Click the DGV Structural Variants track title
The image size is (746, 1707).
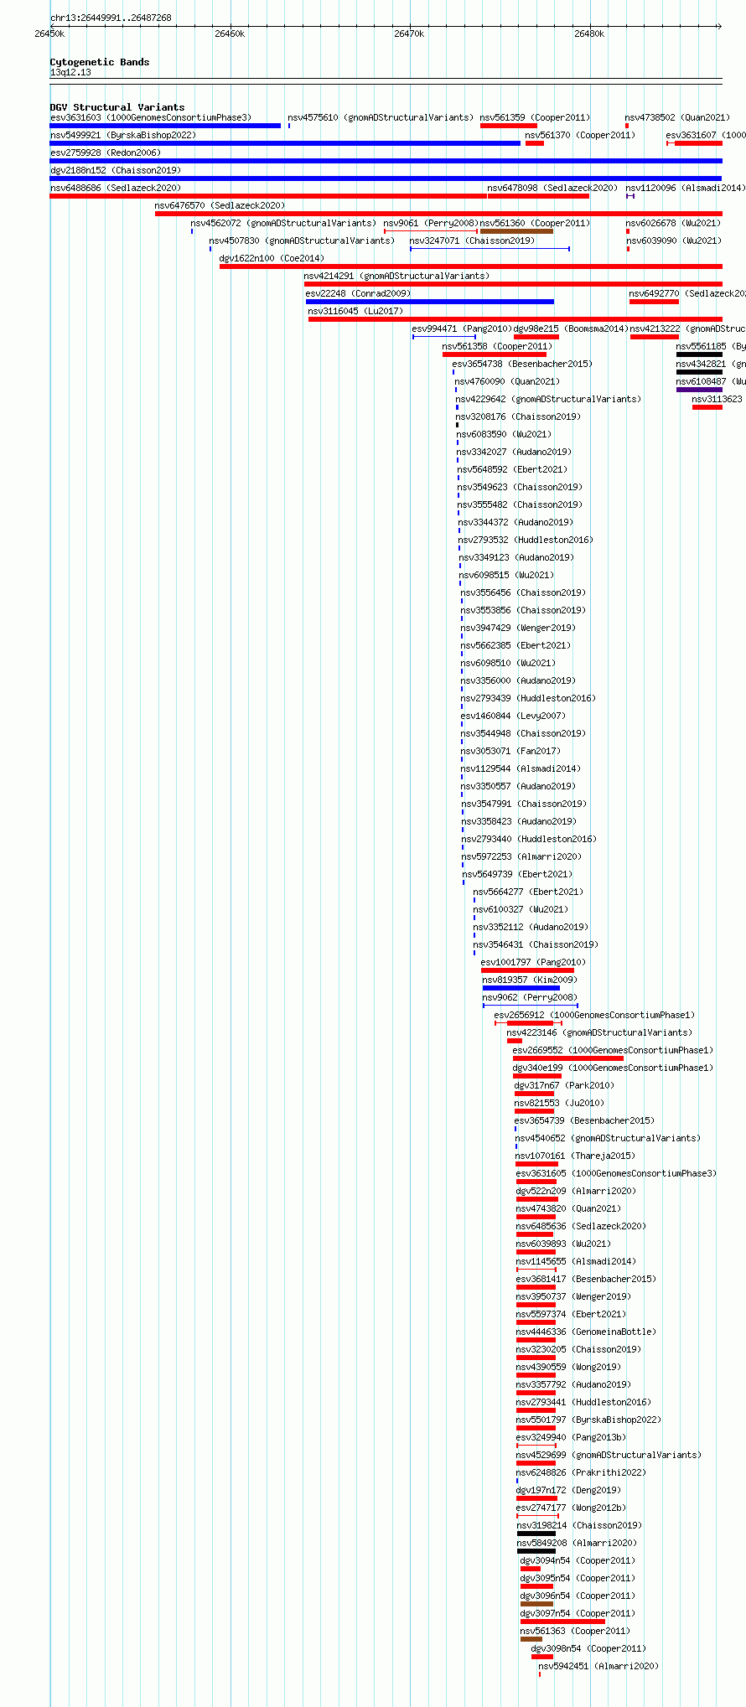(x=117, y=107)
